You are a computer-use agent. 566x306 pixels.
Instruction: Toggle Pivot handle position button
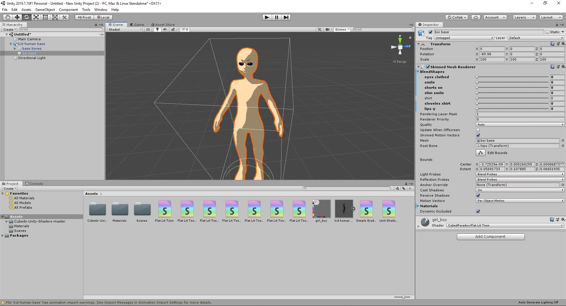[85, 17]
